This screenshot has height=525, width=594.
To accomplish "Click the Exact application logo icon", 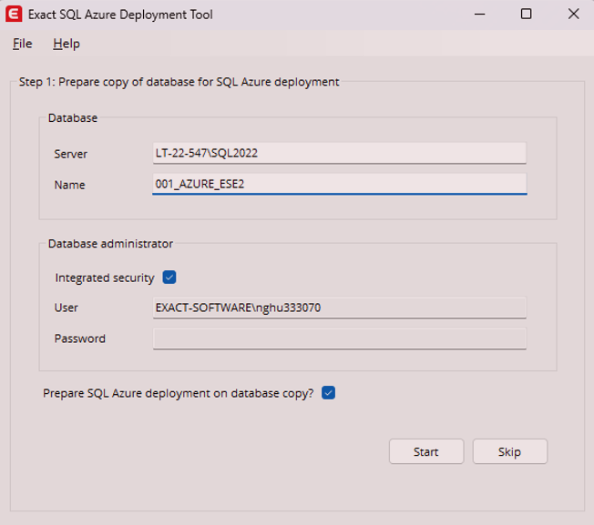I will (14, 15).
